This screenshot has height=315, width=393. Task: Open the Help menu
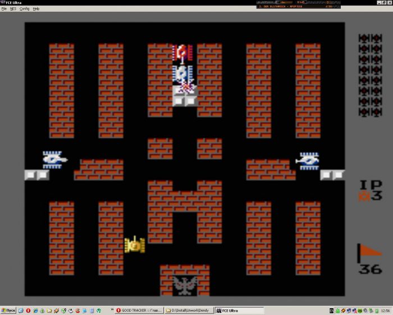point(36,9)
